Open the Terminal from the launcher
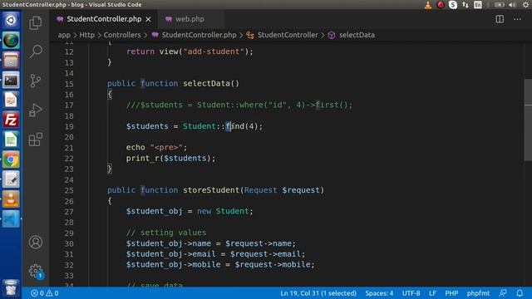 click(x=11, y=80)
